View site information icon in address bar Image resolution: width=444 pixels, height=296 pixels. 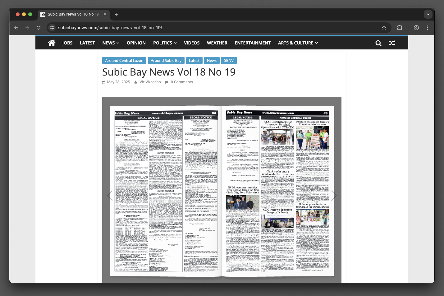[x=52, y=28]
